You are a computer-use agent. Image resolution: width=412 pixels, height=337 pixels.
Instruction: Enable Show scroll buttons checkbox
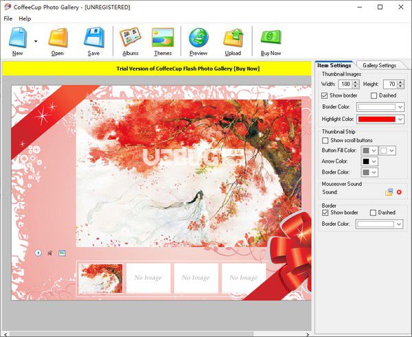[325, 141]
